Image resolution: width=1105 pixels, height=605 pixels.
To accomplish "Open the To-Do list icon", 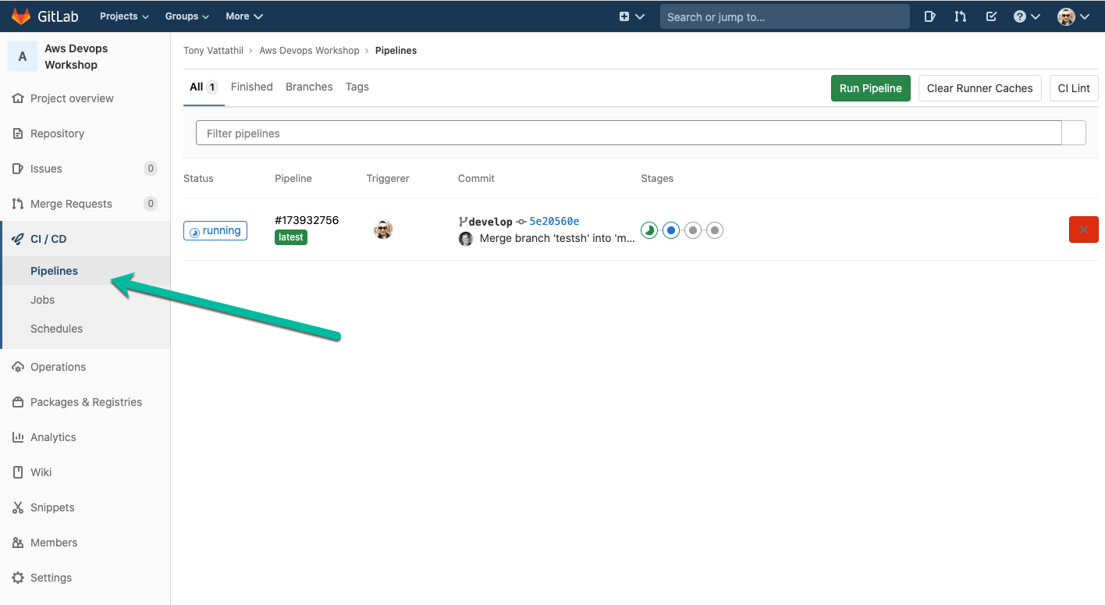I will (x=991, y=16).
